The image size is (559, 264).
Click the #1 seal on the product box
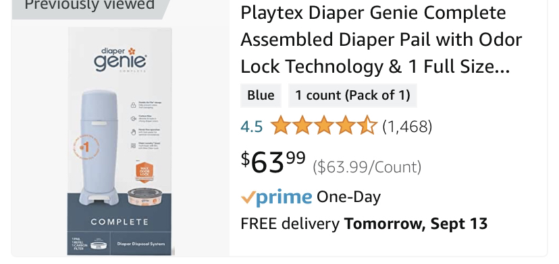(x=85, y=147)
